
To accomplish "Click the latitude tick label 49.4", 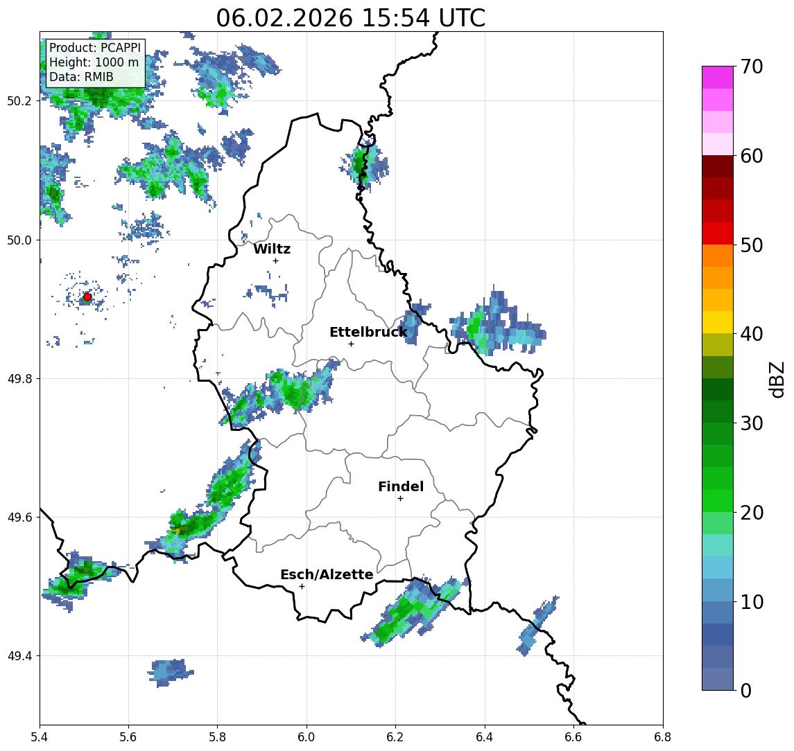I will pos(19,656).
